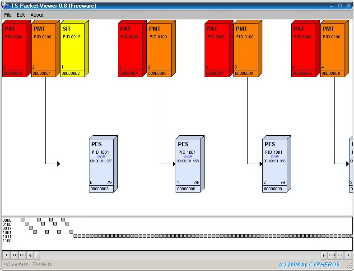Click the PCR time 00:00:01.958

pyautogui.click(x=188, y=161)
